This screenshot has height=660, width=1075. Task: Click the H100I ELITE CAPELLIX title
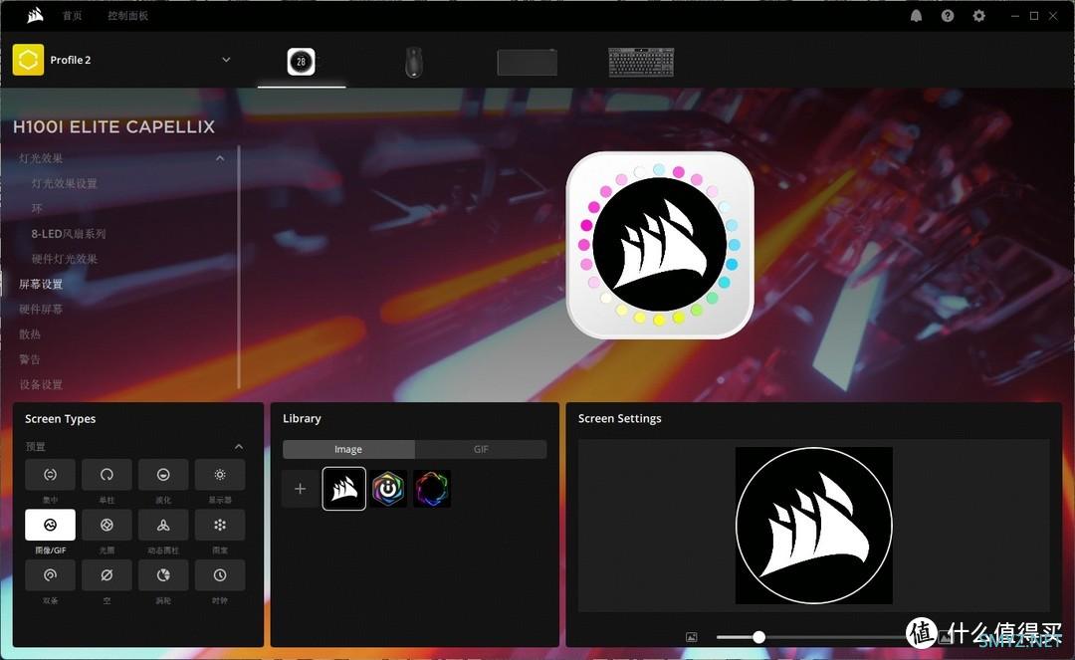click(113, 126)
